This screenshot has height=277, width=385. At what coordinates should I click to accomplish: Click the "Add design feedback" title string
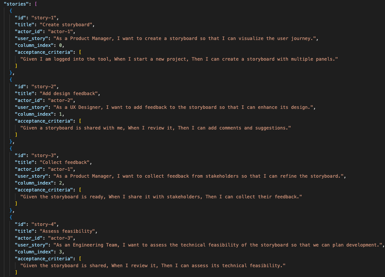point(69,93)
